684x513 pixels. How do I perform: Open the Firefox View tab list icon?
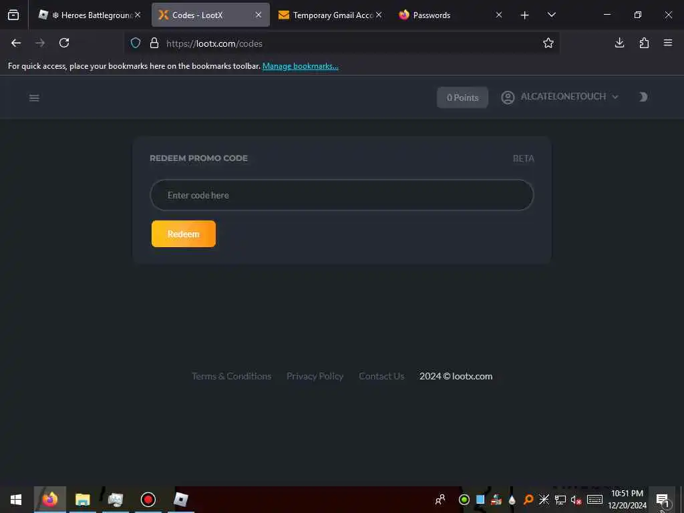pyautogui.click(x=13, y=15)
